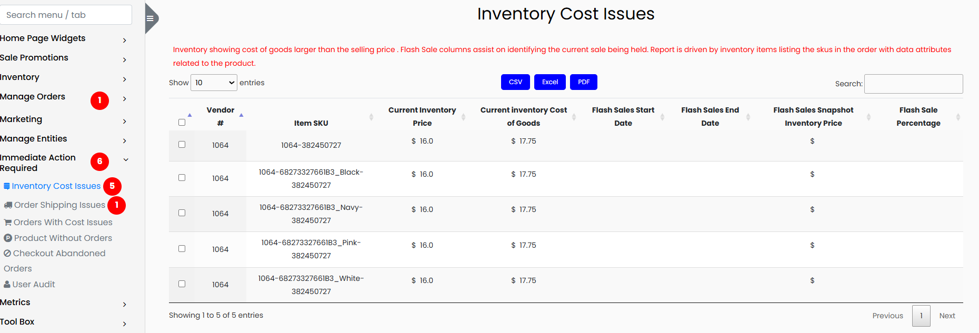Click the User Audit person icon
979x333 pixels.
tap(7, 285)
